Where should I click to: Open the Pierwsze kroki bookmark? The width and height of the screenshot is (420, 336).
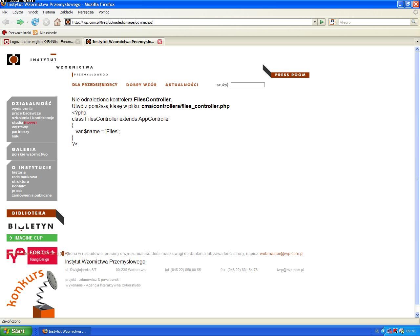(16, 33)
